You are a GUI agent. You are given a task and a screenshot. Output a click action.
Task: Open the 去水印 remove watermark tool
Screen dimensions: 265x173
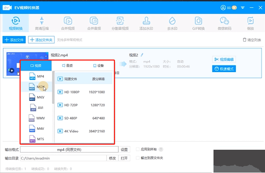pyautogui.click(x=172, y=23)
